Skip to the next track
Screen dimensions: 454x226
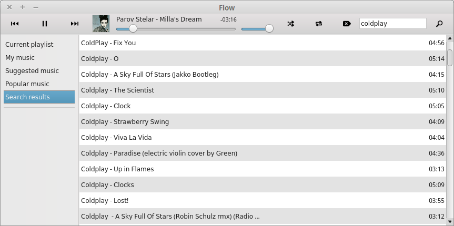(x=74, y=24)
